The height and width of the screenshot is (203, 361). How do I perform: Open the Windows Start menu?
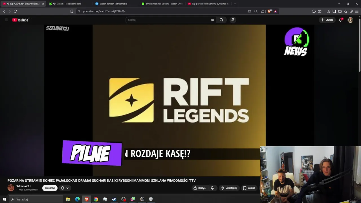click(4, 199)
